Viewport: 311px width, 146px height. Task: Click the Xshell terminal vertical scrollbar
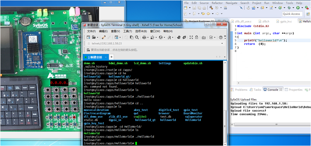coord(225,103)
